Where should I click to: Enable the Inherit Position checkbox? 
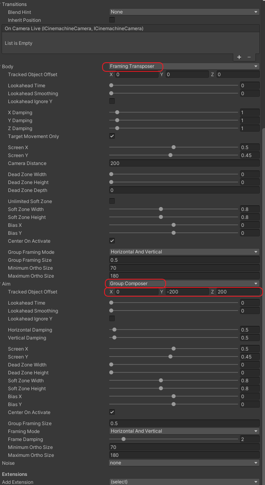click(112, 20)
